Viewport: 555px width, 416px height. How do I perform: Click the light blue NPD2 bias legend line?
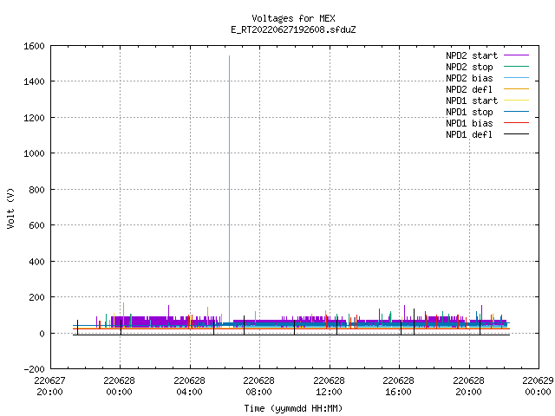pos(516,78)
